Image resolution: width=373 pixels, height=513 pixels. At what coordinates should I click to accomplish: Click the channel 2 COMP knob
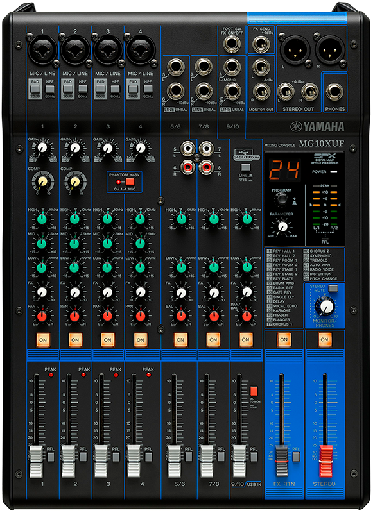pos(75,181)
